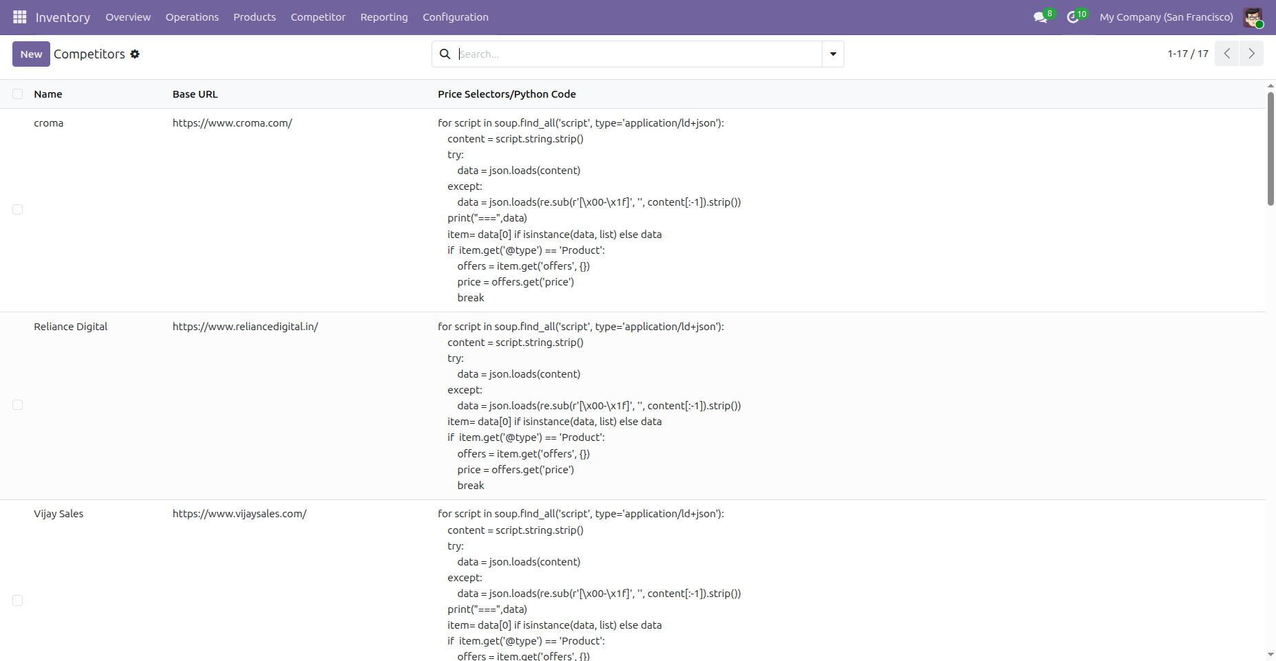This screenshot has height=661, width=1276.
Task: Expand the search filter options dropdown
Action: 833,54
